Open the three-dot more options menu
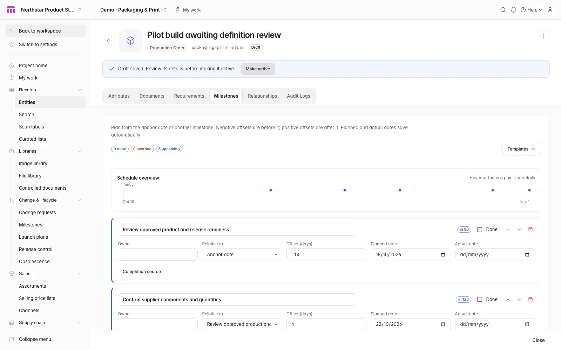561x350 pixels. (x=544, y=36)
